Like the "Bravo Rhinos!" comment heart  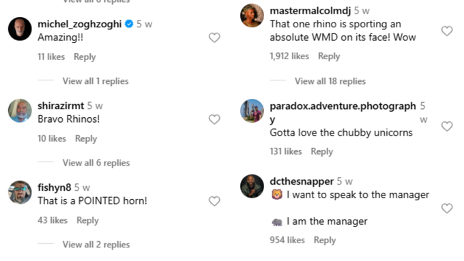[x=214, y=120]
